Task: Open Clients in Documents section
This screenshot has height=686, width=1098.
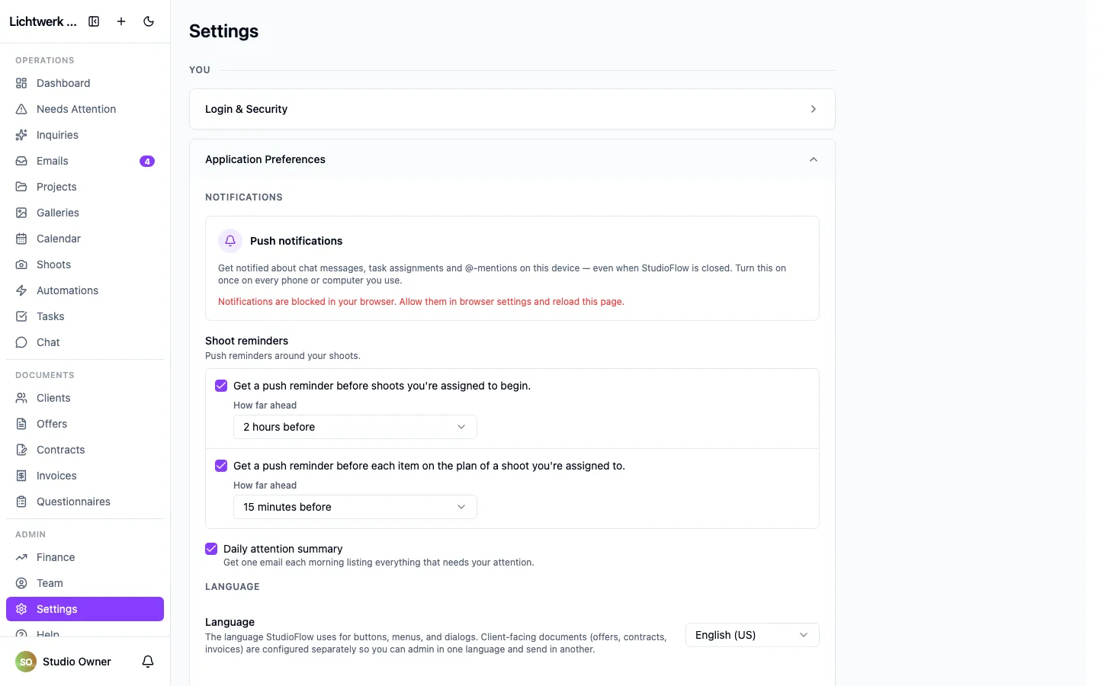Action: (x=85, y=398)
